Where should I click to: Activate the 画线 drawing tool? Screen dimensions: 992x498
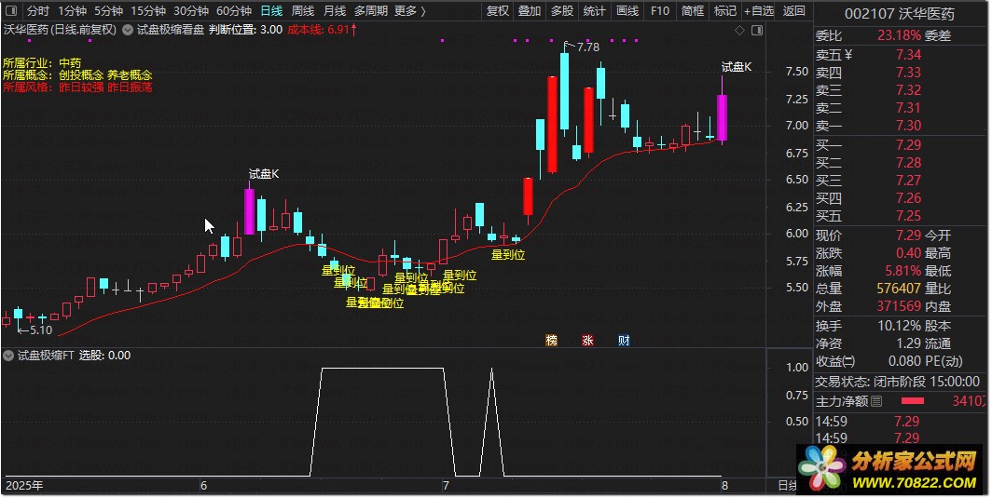(x=627, y=11)
